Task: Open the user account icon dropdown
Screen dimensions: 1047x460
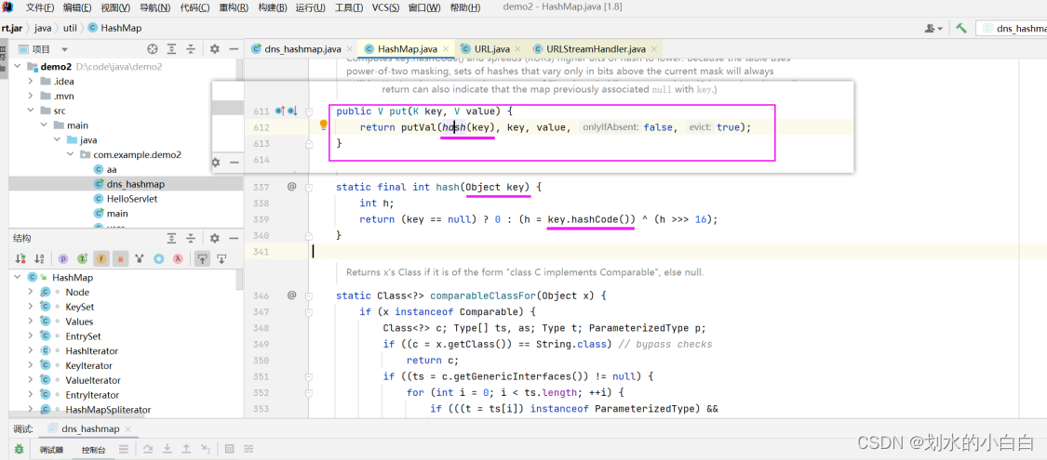Action: pos(933,28)
